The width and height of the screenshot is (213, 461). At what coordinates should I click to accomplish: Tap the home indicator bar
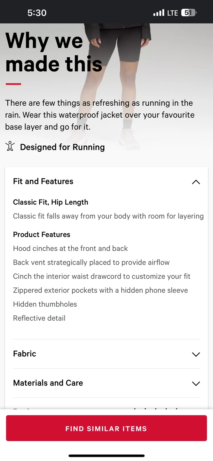click(106, 456)
